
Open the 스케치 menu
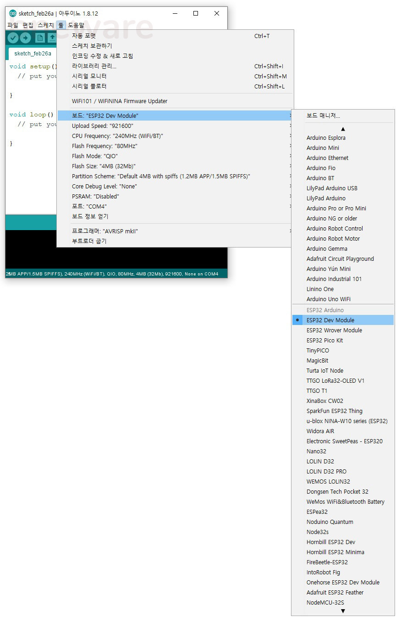point(45,25)
